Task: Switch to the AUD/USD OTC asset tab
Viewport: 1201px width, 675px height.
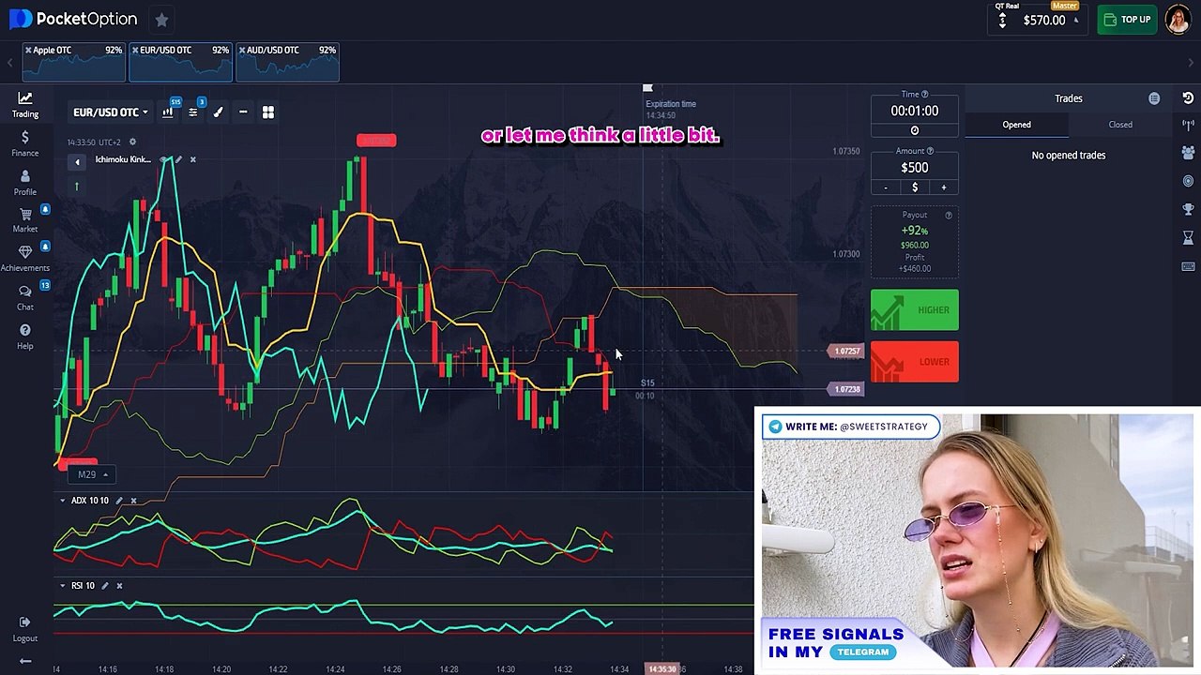Action: (288, 61)
